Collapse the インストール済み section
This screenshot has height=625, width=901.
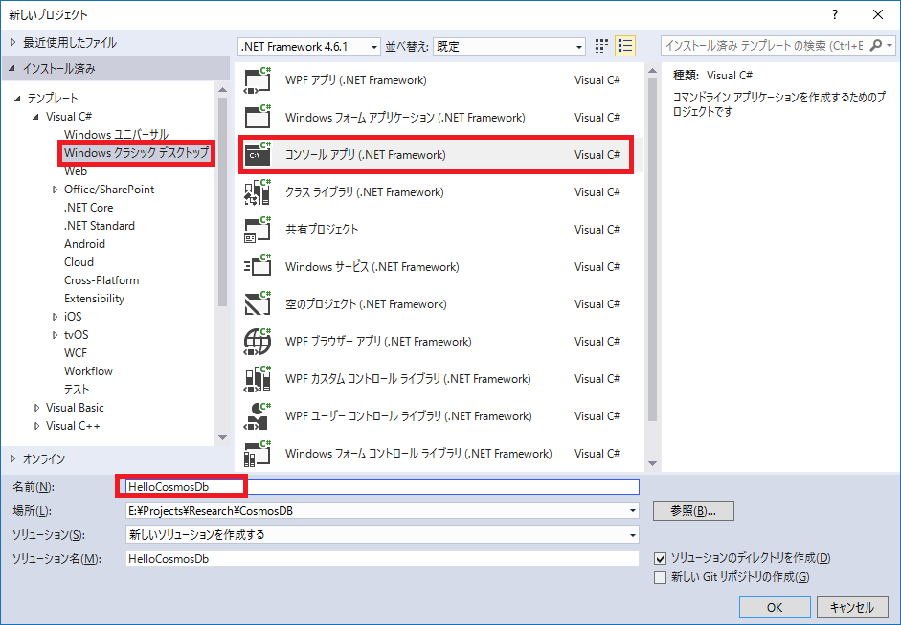click(12, 68)
